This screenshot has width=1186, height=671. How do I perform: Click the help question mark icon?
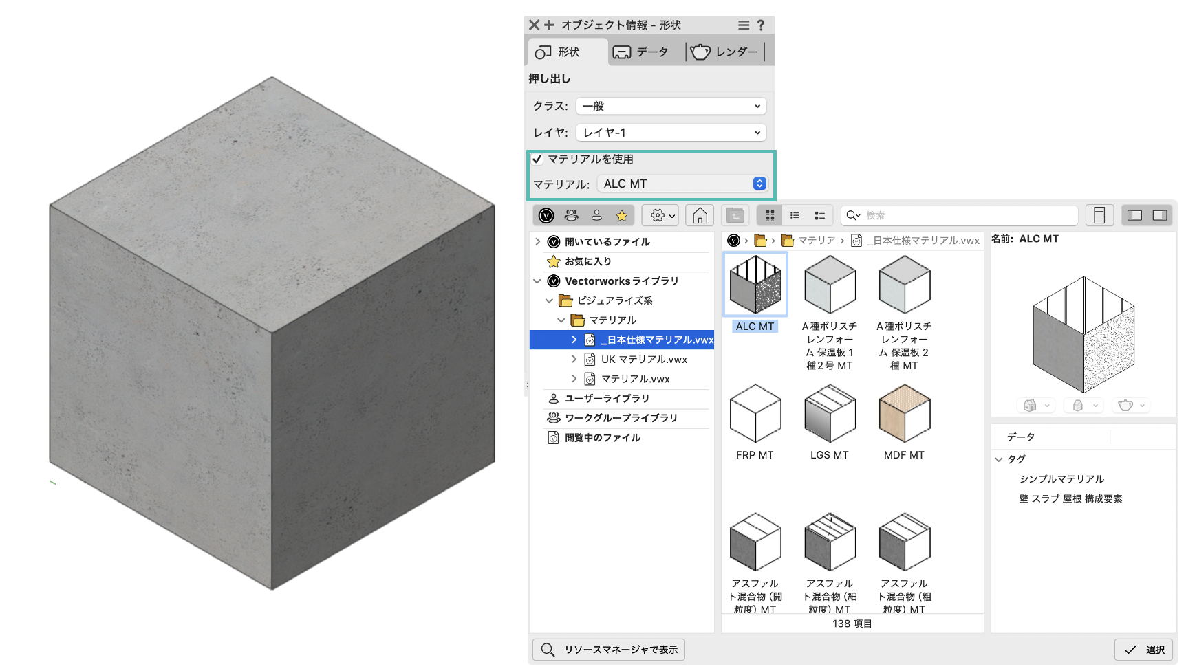tap(761, 25)
